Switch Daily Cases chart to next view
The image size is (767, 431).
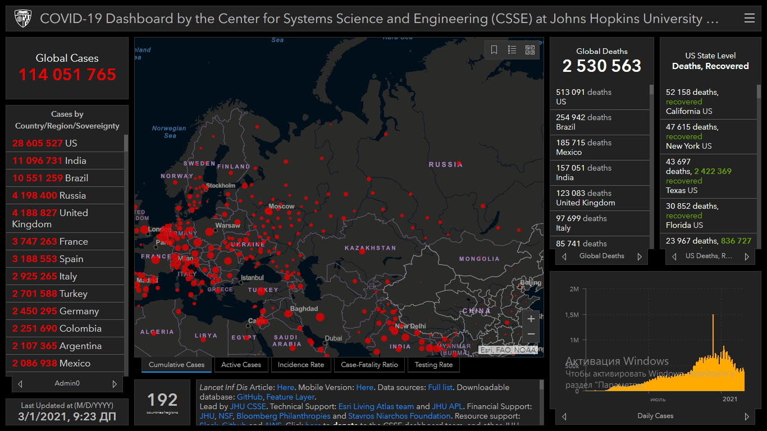click(747, 416)
